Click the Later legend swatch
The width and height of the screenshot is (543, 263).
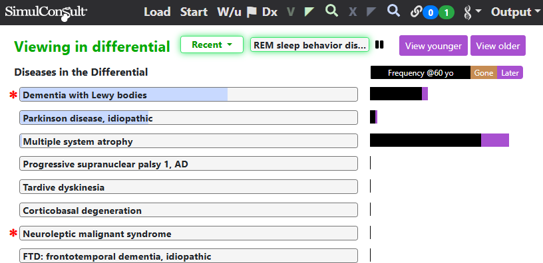[x=510, y=73]
